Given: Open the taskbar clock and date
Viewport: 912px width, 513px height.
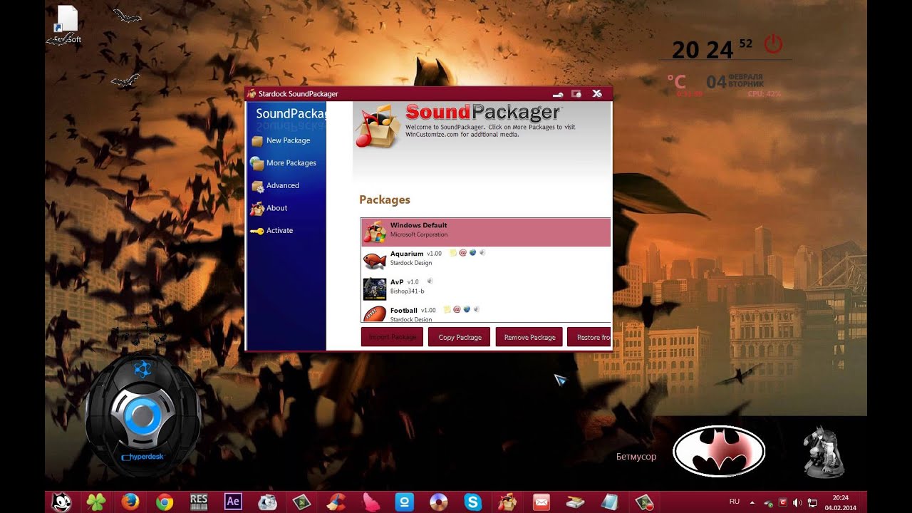Looking at the screenshot, I should point(840,502).
